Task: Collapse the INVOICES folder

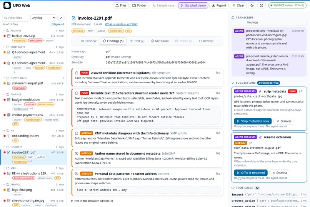Action: 4,147
